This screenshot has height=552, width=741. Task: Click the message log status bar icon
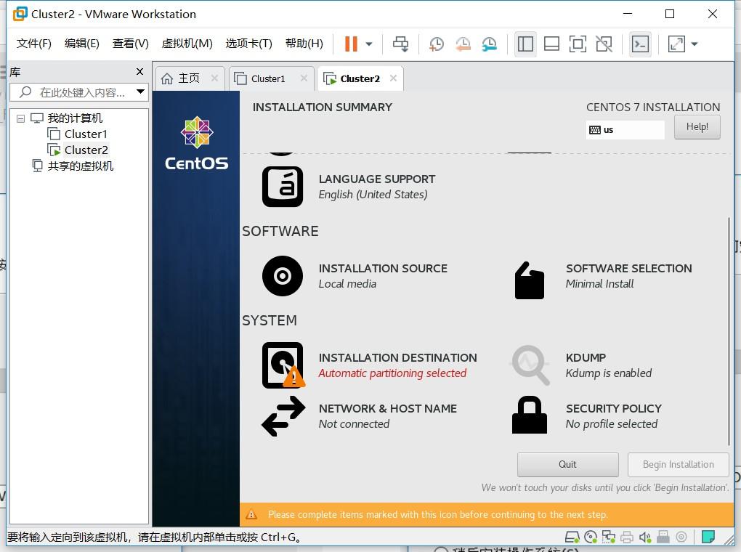coord(708,537)
